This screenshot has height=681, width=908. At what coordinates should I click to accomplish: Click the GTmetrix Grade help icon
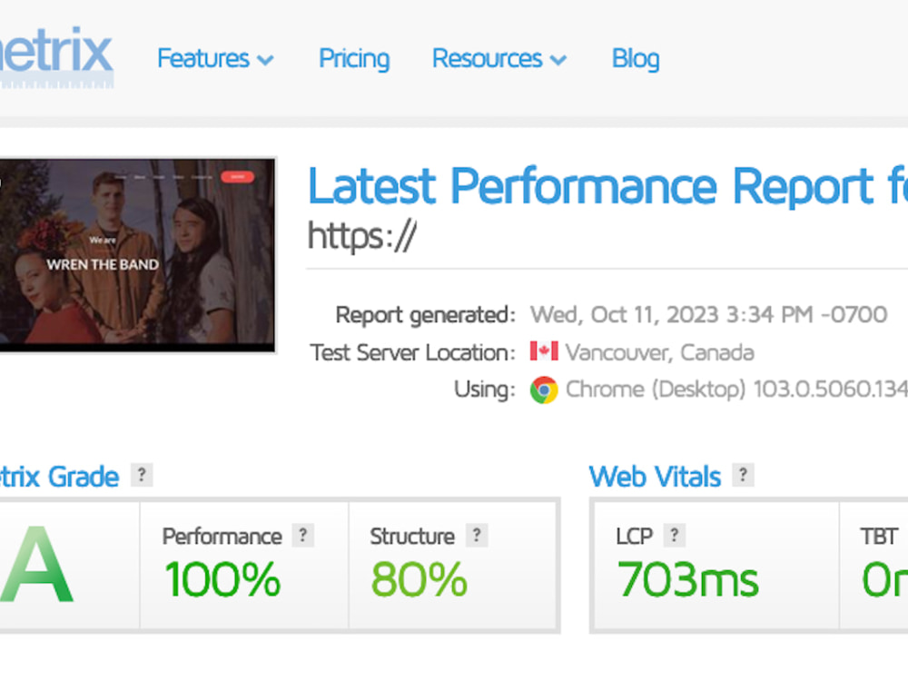142,475
